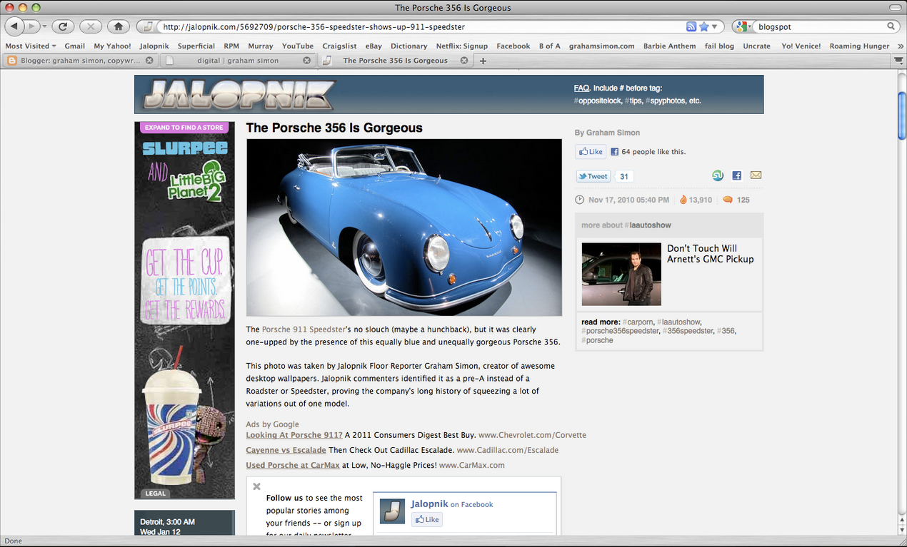
Task: Like the article with the Like button
Action: pyautogui.click(x=590, y=151)
